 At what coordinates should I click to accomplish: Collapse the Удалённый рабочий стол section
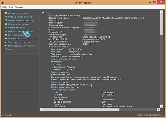pyautogui.click(x=49, y=59)
